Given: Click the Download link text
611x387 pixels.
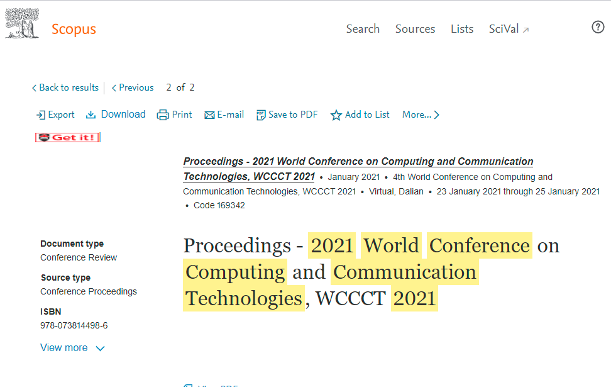Looking at the screenshot, I should click(x=123, y=115).
